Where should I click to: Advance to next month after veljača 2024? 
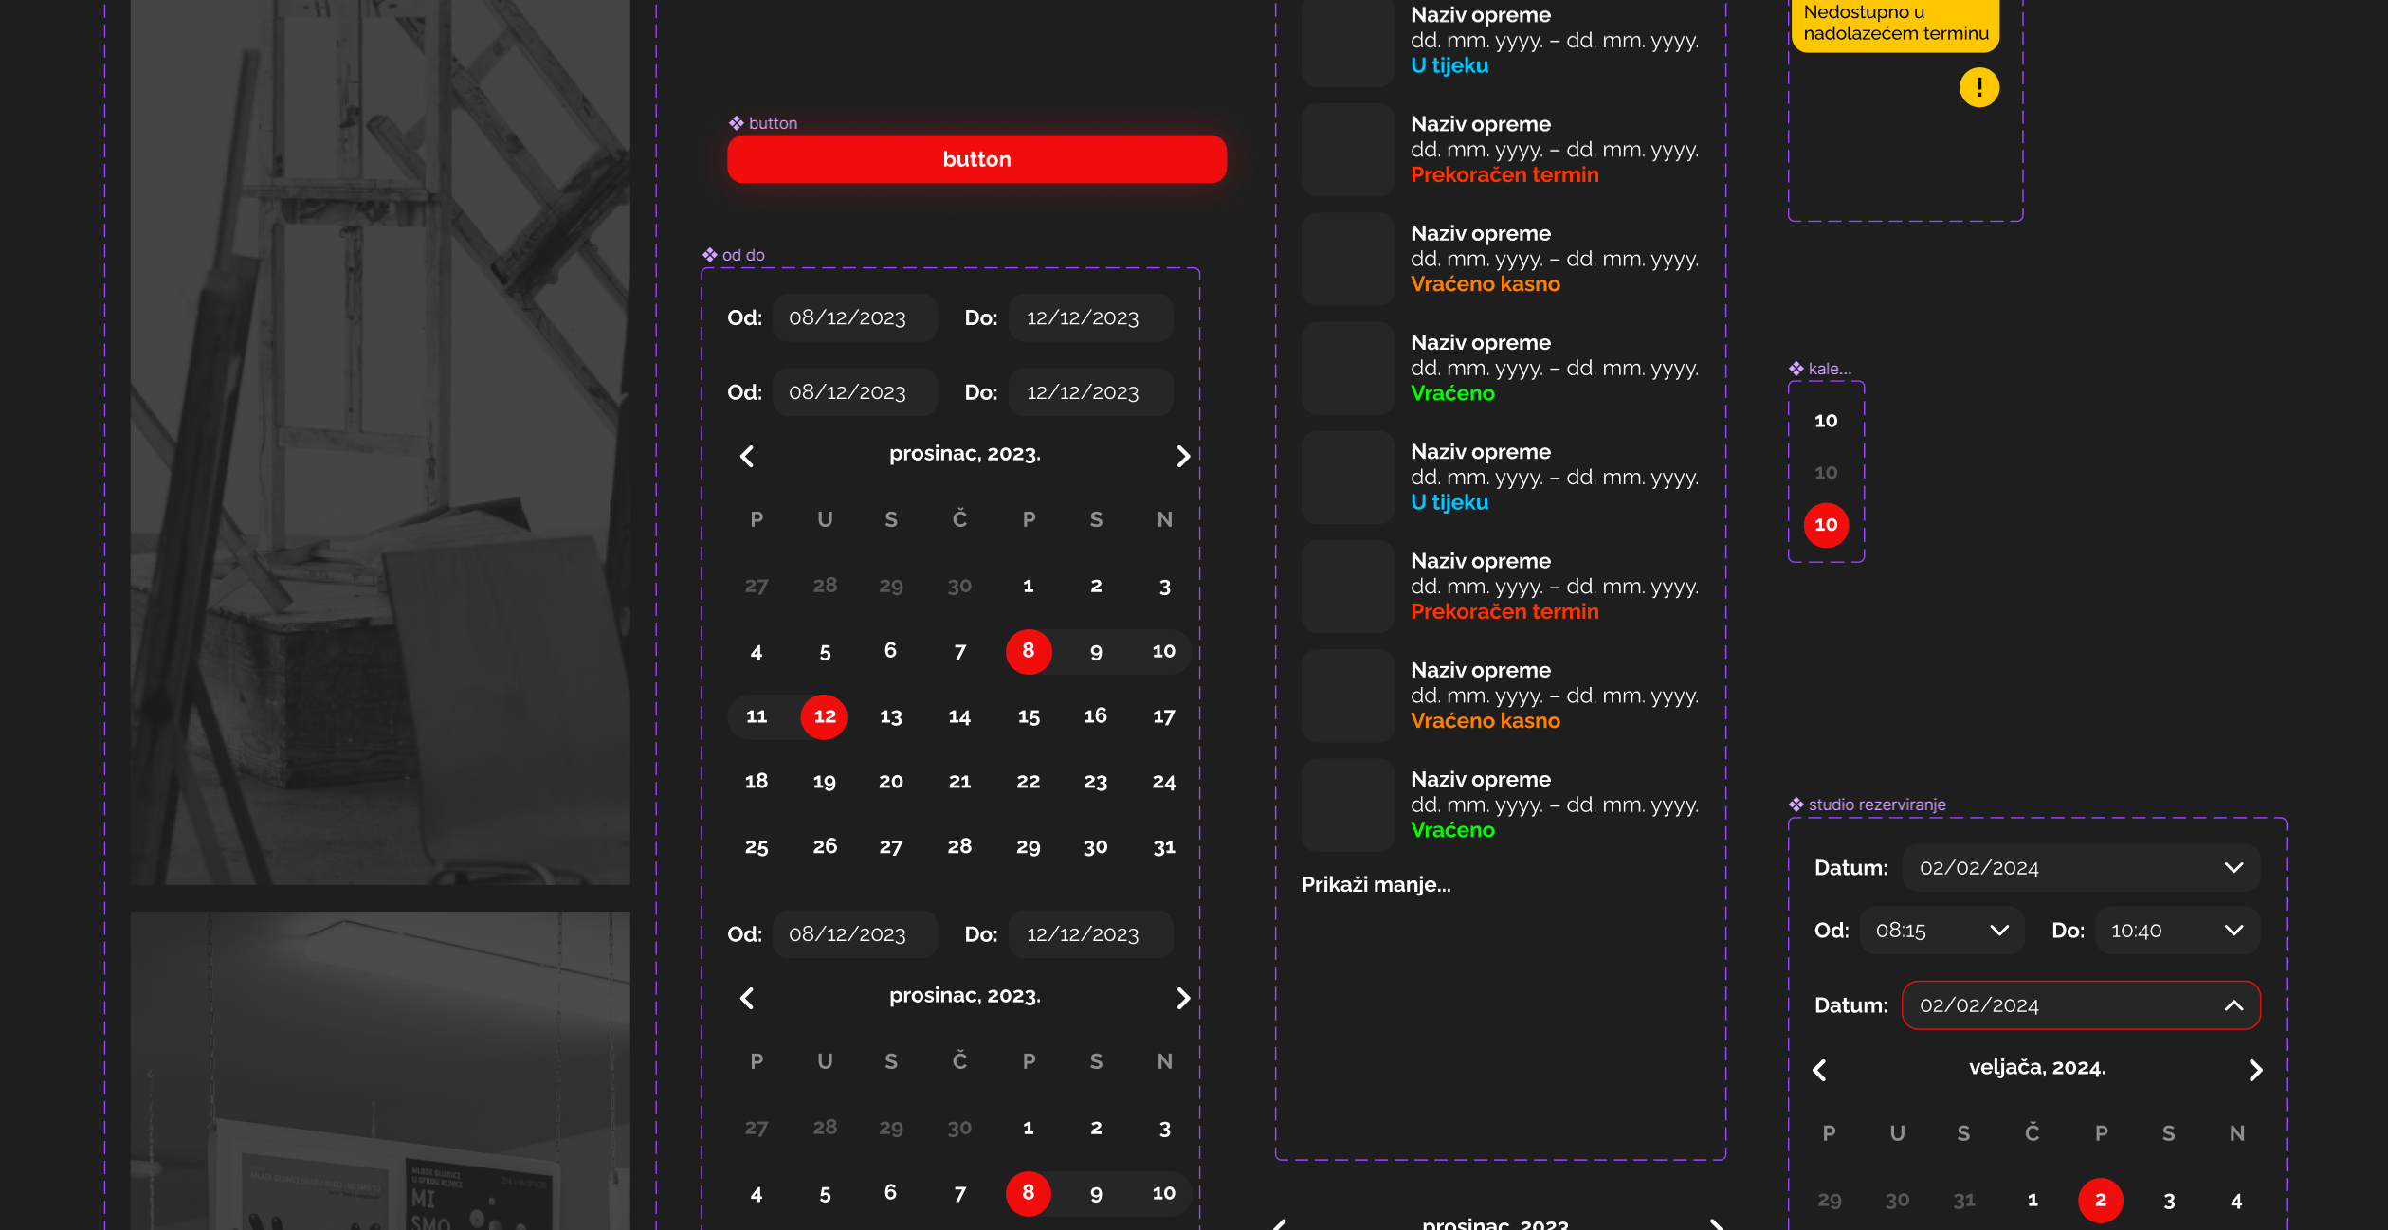click(x=2255, y=1070)
